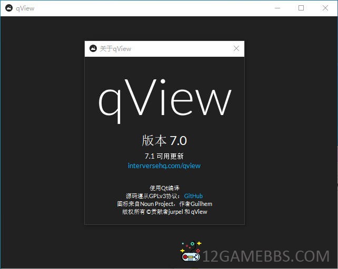Open the GitHub source link
Viewport: 338px width, 269px height.
coord(193,196)
